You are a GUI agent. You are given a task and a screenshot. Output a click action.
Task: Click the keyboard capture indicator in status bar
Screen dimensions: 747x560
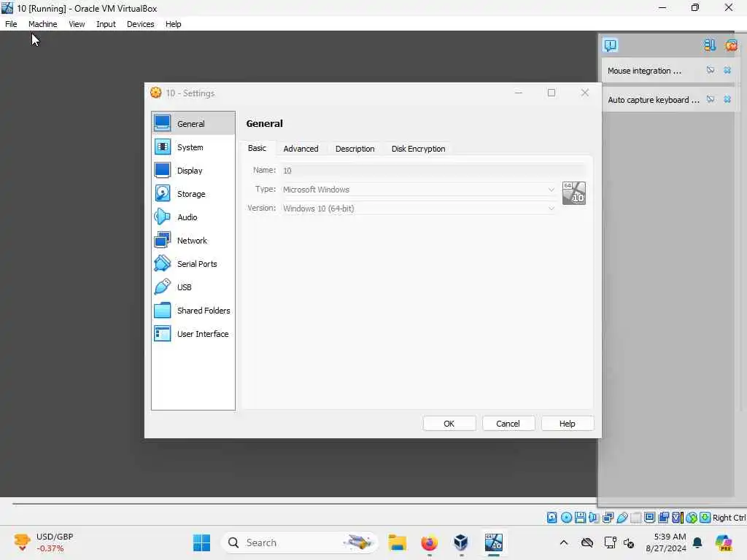tap(705, 518)
